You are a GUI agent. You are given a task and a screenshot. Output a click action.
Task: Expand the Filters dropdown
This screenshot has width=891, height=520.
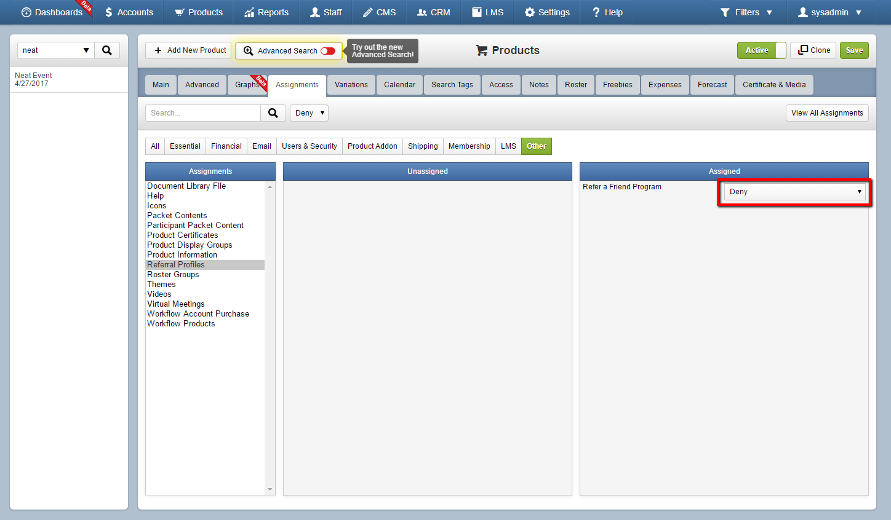click(x=746, y=12)
